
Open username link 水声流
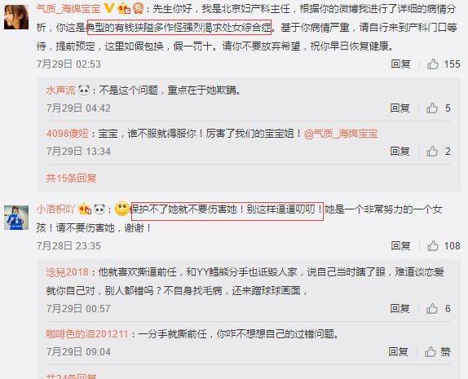[x=61, y=90]
